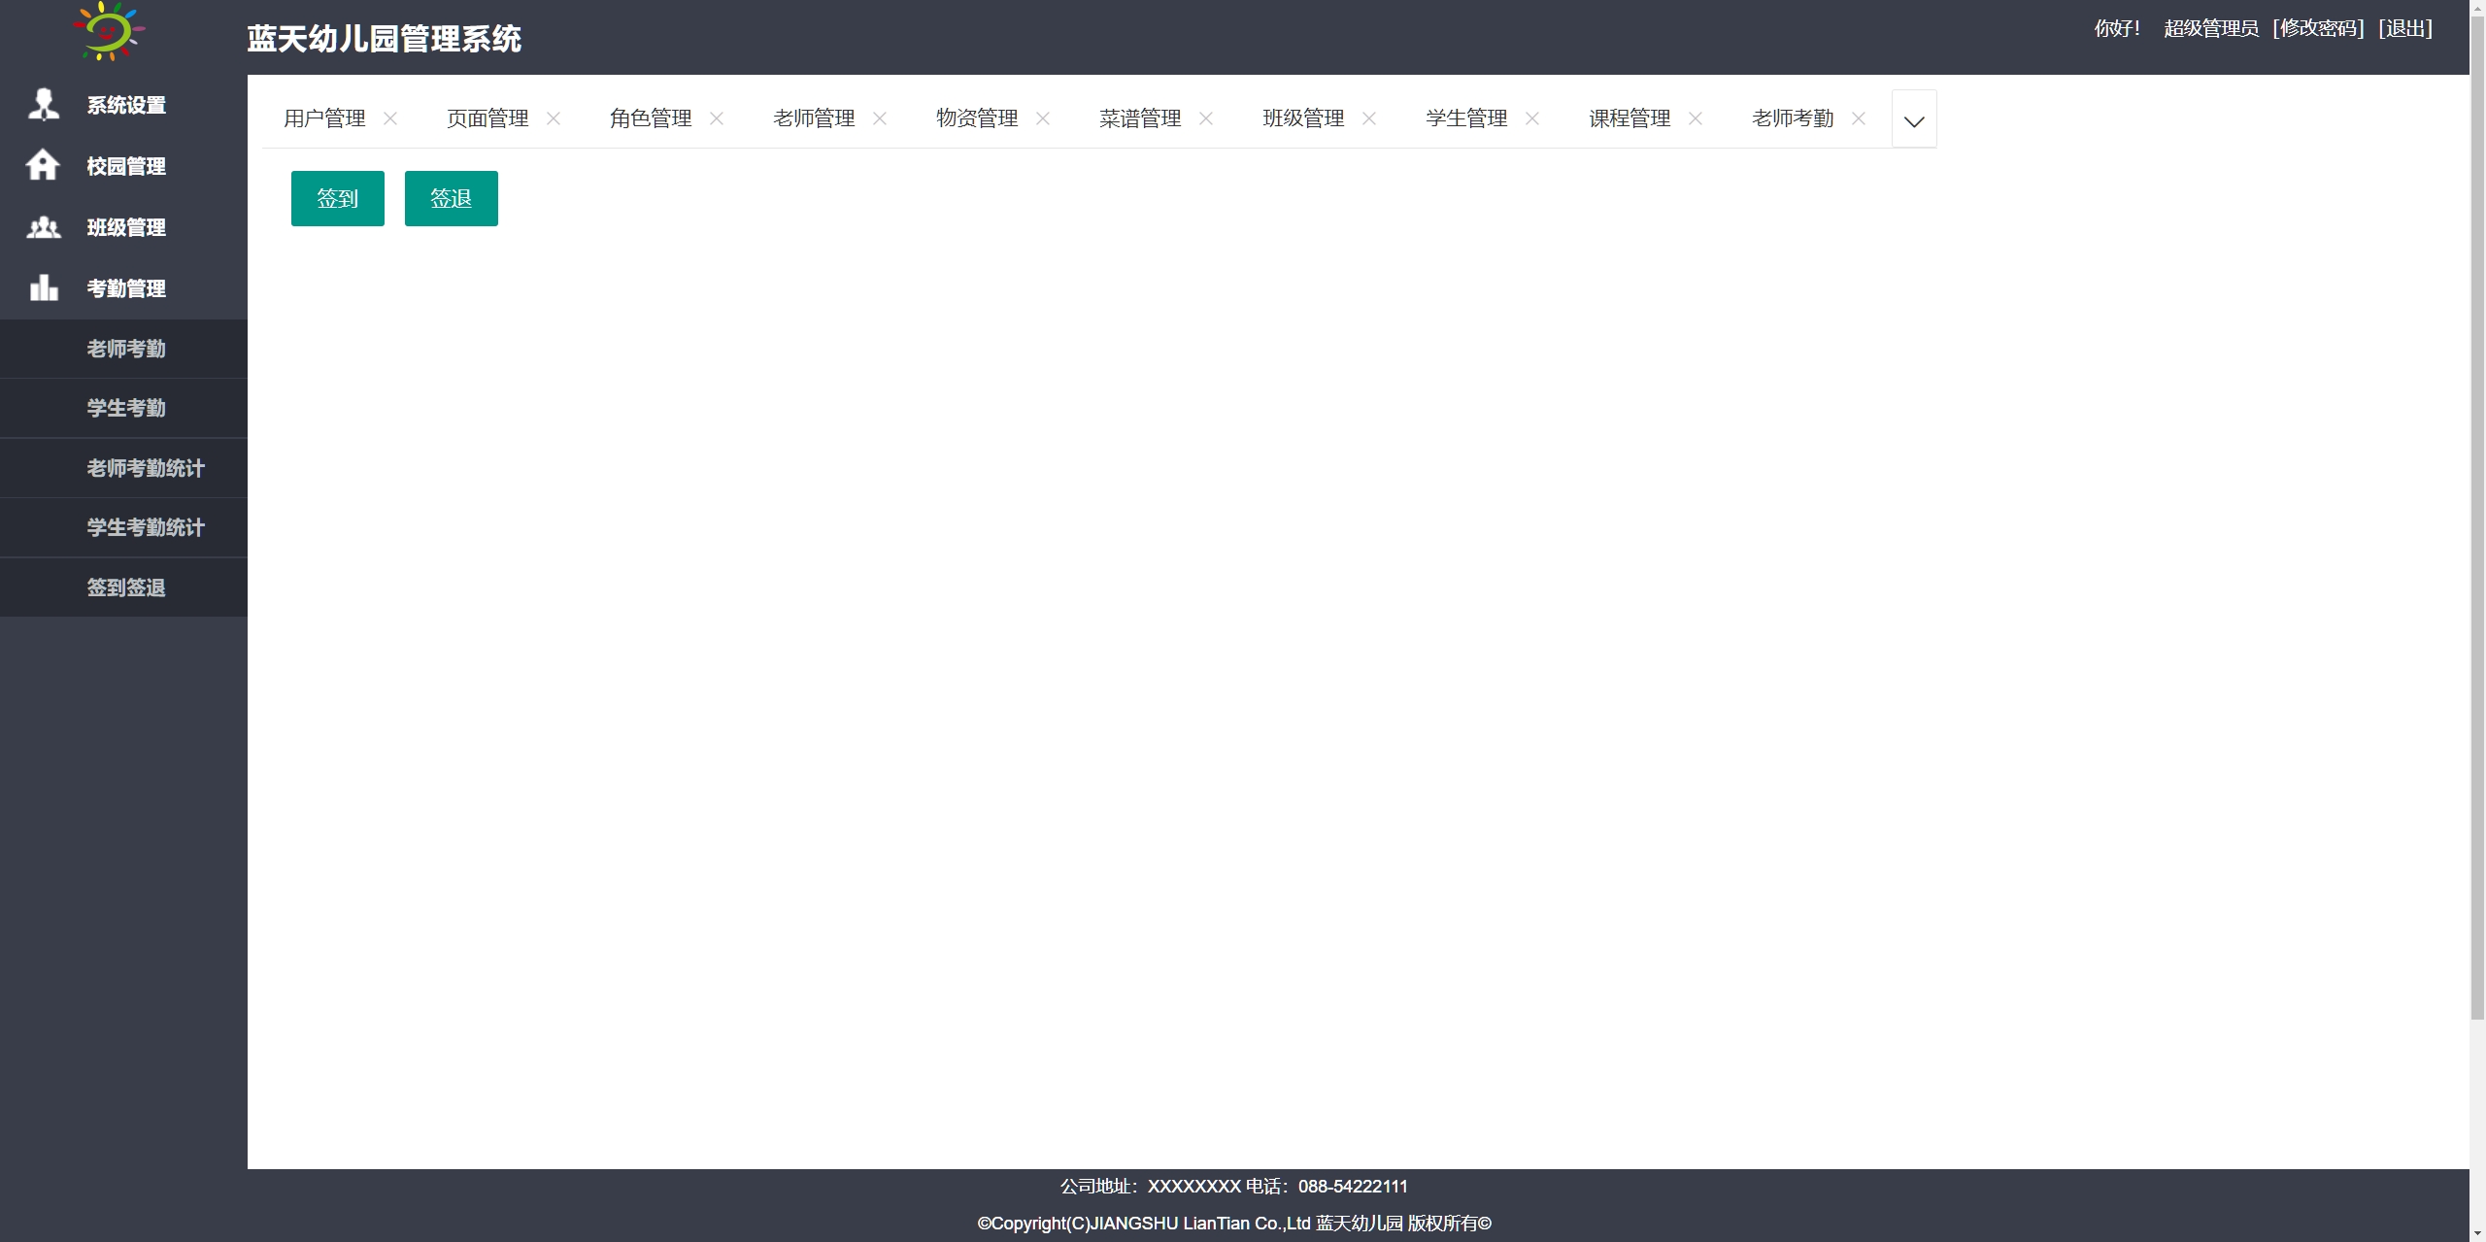This screenshot has width=2486, height=1242.
Task: Close the 物资管理 tab
Action: click(1043, 118)
